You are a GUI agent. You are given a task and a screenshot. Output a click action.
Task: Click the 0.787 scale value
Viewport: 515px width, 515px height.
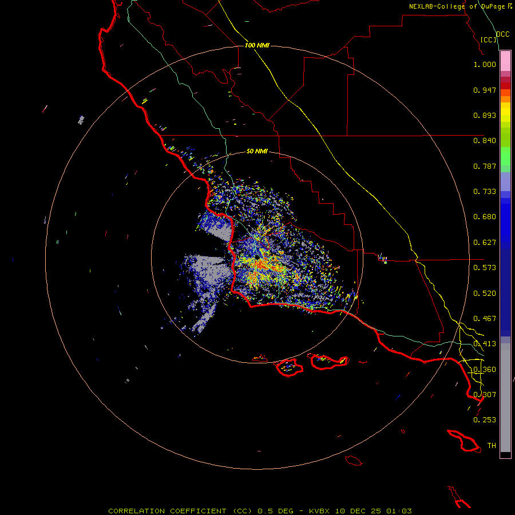485,166
